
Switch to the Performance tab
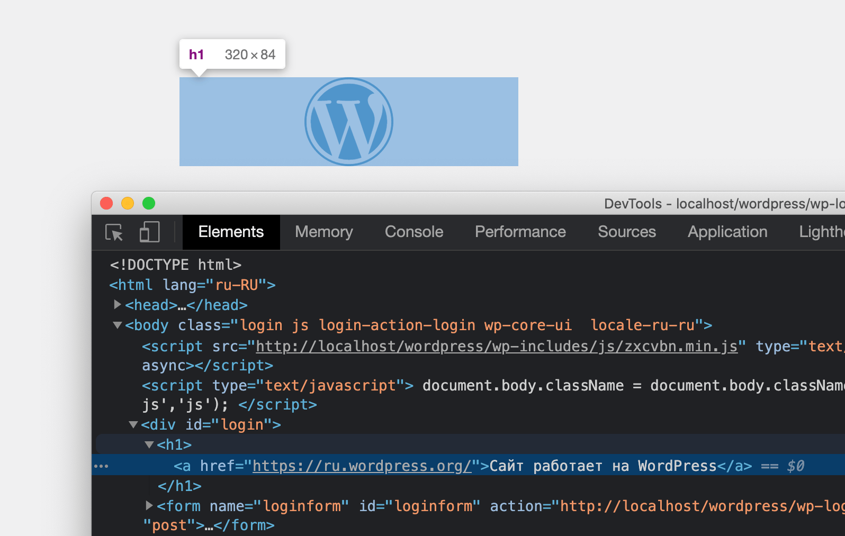520,232
